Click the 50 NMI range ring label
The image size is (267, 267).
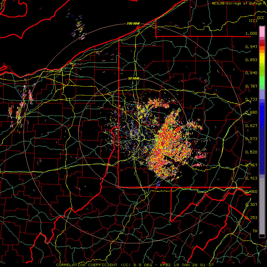click(x=134, y=78)
